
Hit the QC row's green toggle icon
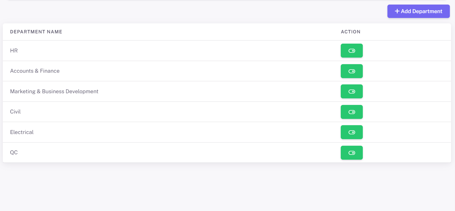pyautogui.click(x=352, y=153)
